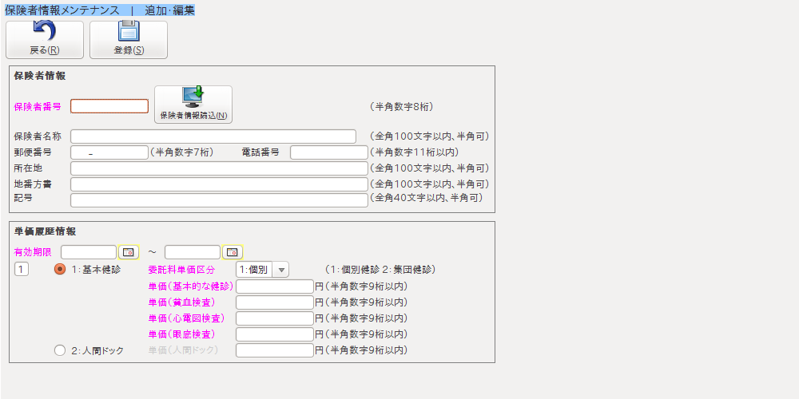Image resolution: width=799 pixels, height=399 pixels.
Task: Click the 保険者情報読込(N) button
Action: tap(193, 105)
